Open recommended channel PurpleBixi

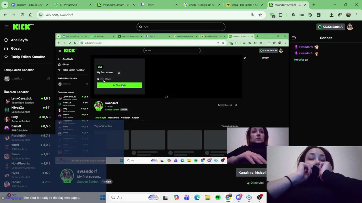coord(27,138)
